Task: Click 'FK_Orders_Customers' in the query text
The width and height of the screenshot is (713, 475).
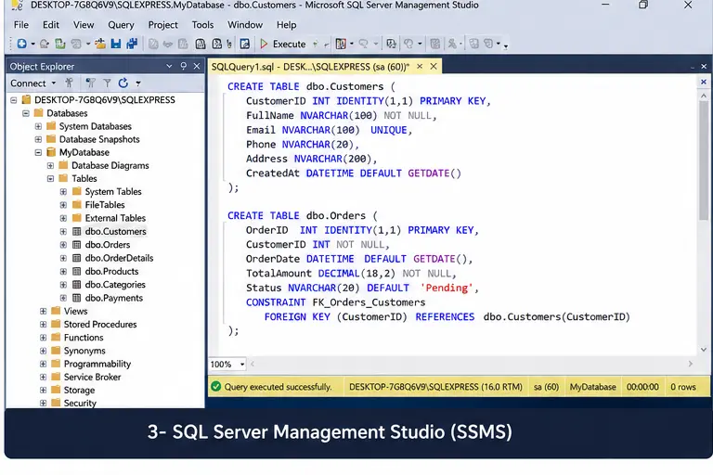Action: 369,302
